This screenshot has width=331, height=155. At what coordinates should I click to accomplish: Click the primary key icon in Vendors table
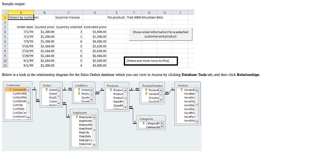[x=182, y=90]
